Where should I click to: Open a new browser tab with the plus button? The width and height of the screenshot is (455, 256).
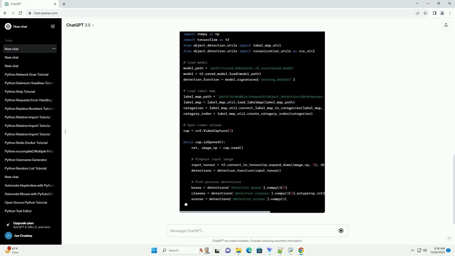tap(64, 4)
